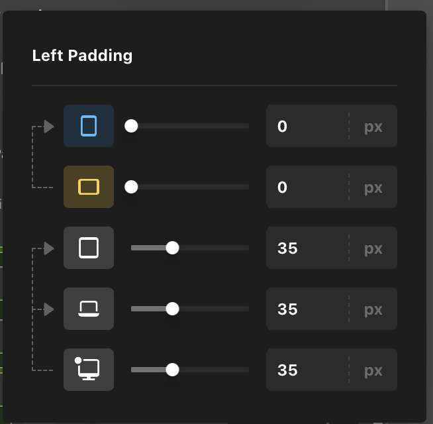Select the desktop monitor device icon

89,370
